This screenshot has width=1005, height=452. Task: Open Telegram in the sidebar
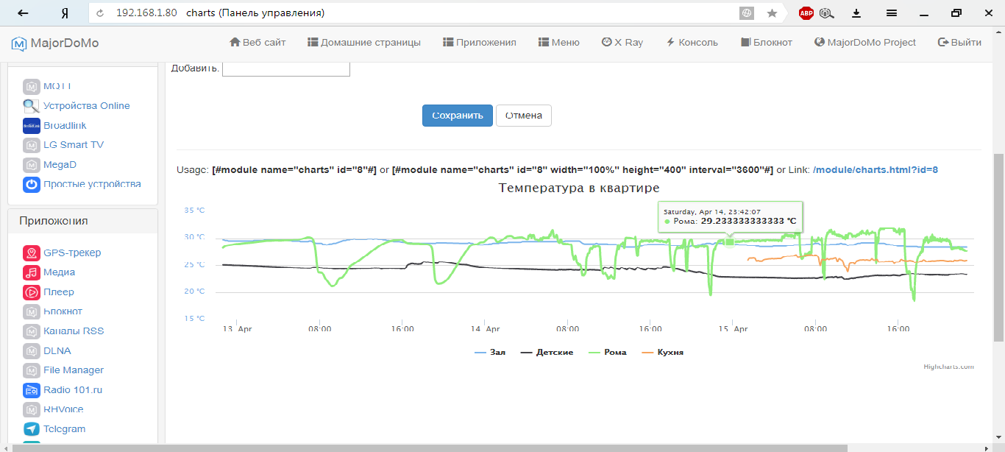pyautogui.click(x=65, y=429)
